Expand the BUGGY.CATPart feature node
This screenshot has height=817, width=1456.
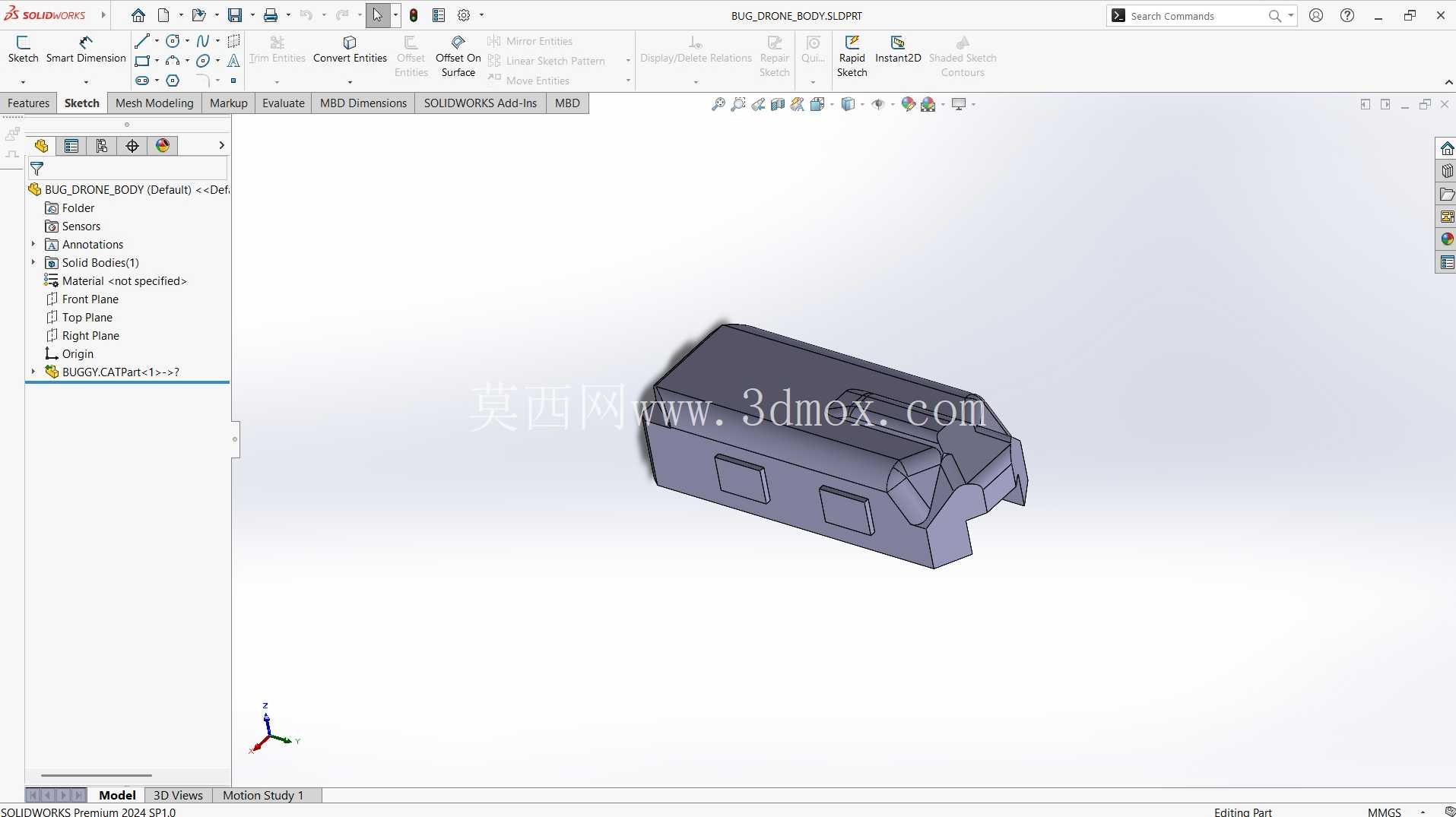coord(33,372)
